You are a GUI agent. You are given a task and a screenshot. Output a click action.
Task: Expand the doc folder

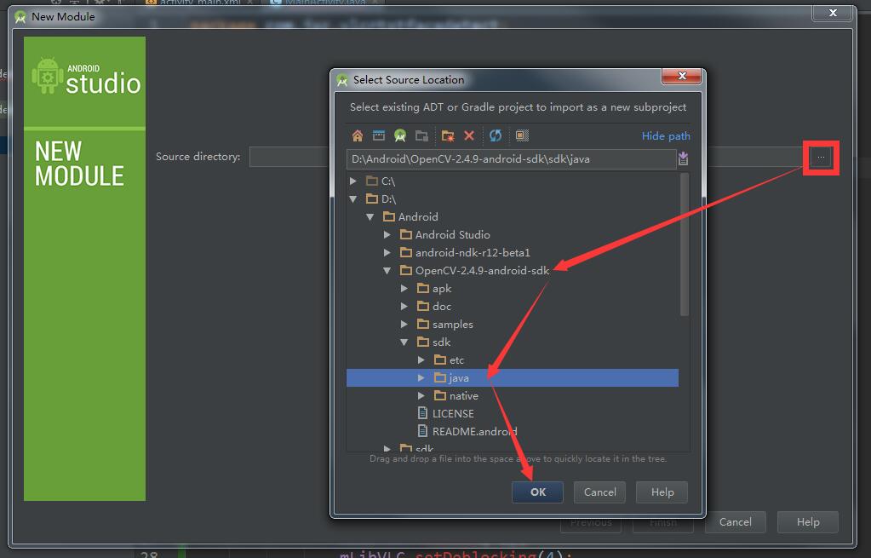tap(404, 306)
